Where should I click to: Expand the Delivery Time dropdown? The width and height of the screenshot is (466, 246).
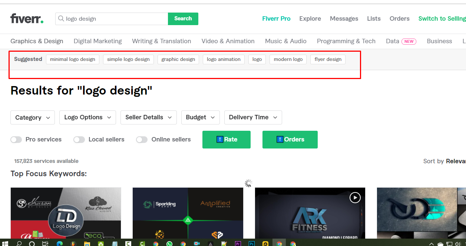pyautogui.click(x=253, y=117)
